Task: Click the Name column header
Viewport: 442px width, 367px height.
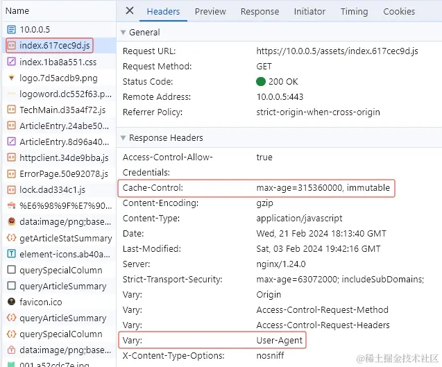Action: pos(17,11)
